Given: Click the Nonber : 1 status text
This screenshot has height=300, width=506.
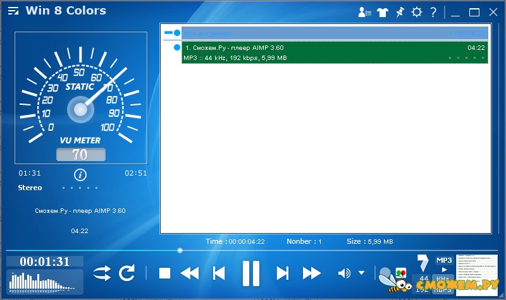Looking at the screenshot, I should 304,241.
